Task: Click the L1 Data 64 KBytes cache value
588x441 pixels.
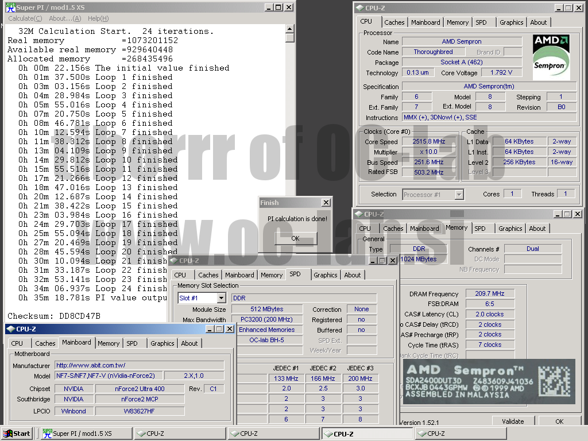Action: [519, 141]
